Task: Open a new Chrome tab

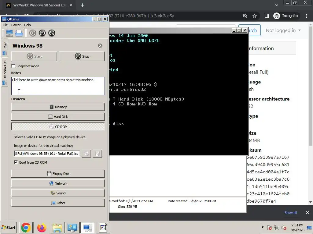Action: click(x=83, y=5)
